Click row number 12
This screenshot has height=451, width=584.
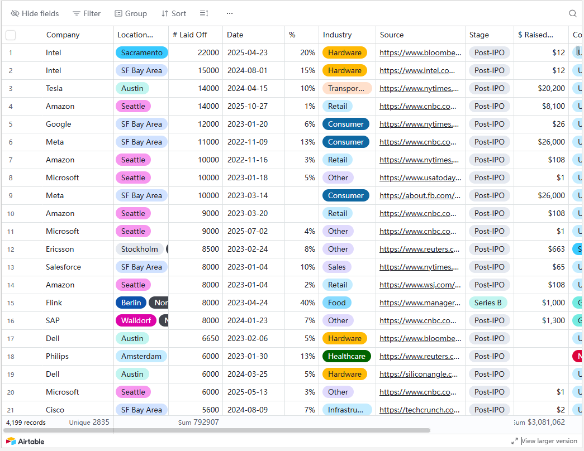11,250
